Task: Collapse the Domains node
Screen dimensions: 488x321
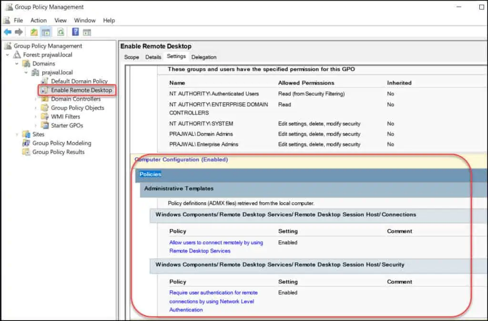Action: pos(17,63)
